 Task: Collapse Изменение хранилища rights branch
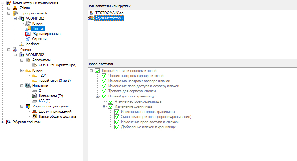click(x=104, y=106)
